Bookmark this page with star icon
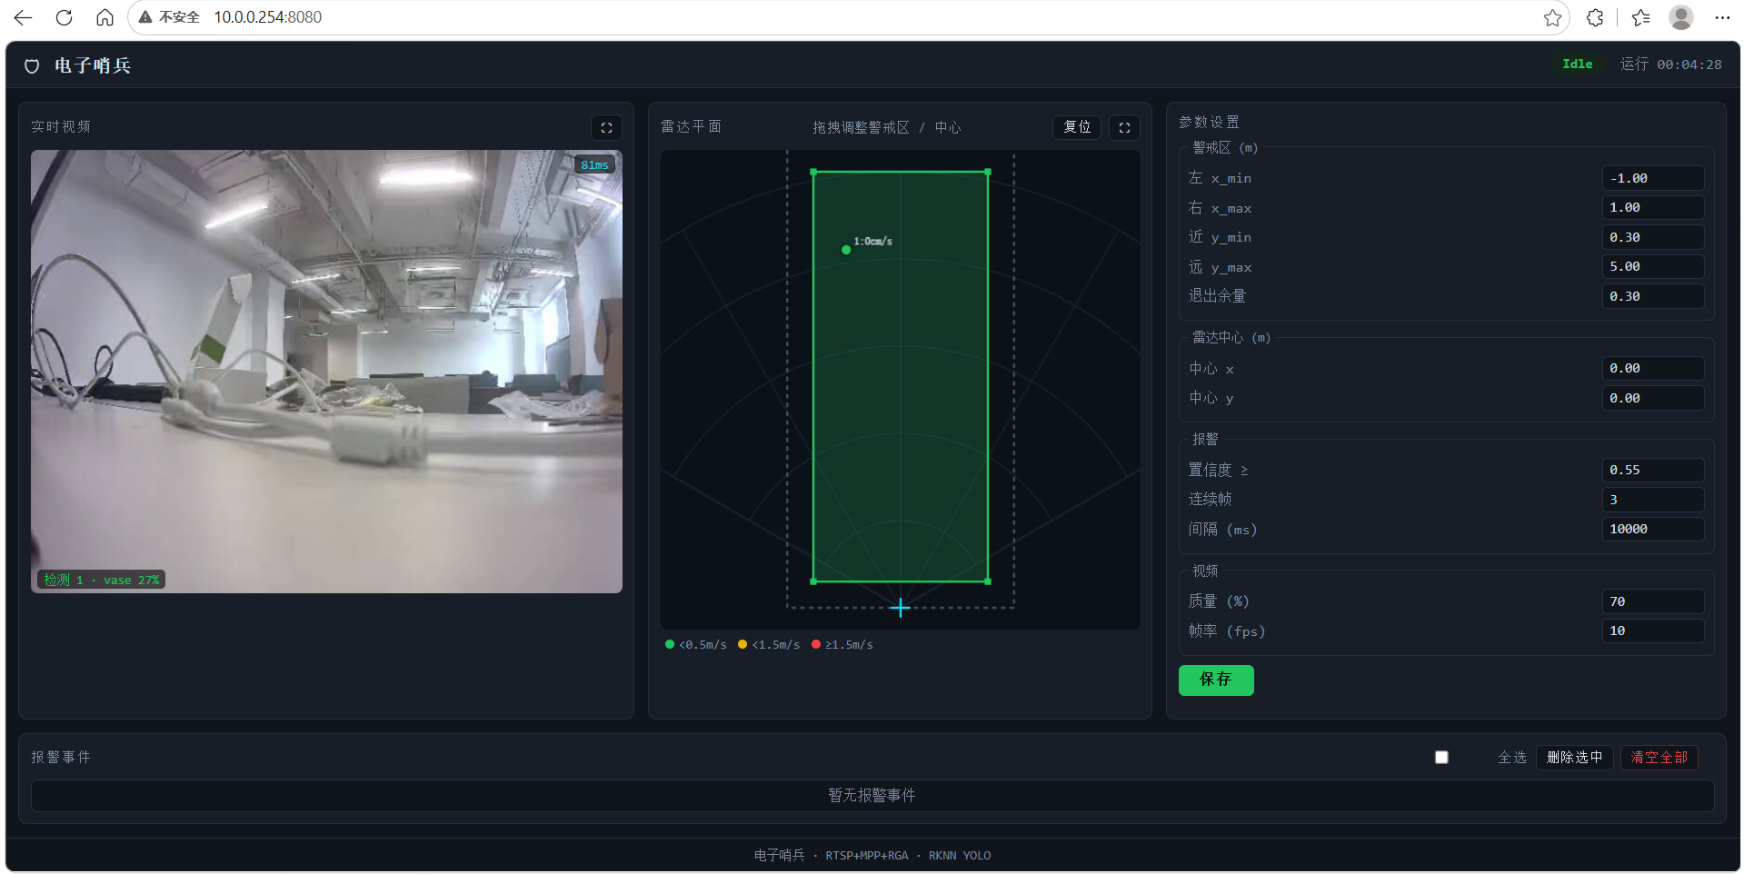This screenshot has height=874, width=1744. [x=1552, y=17]
